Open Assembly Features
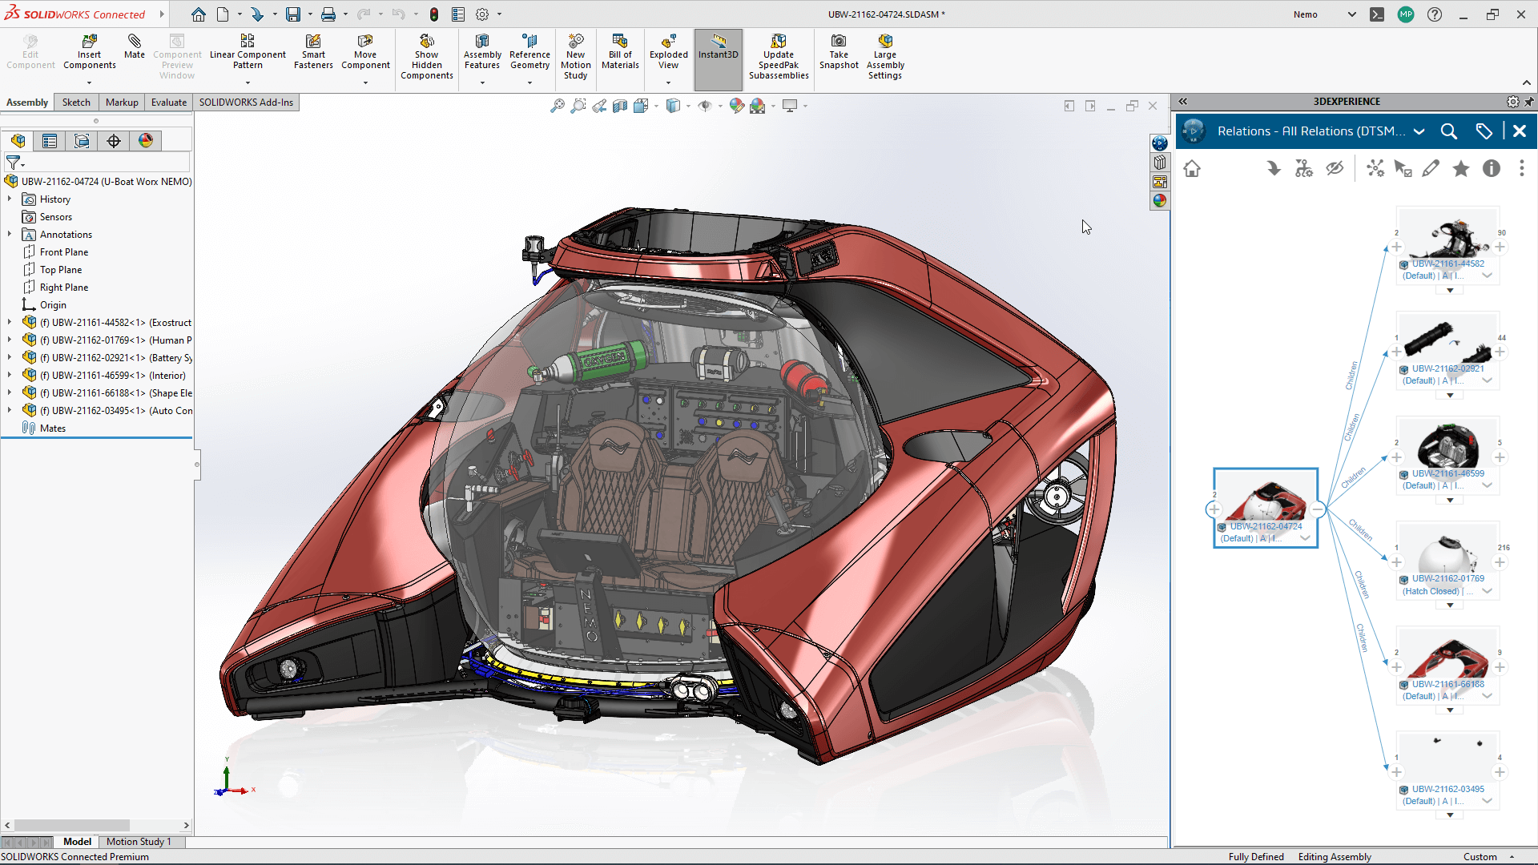1538x865 pixels. (x=482, y=53)
